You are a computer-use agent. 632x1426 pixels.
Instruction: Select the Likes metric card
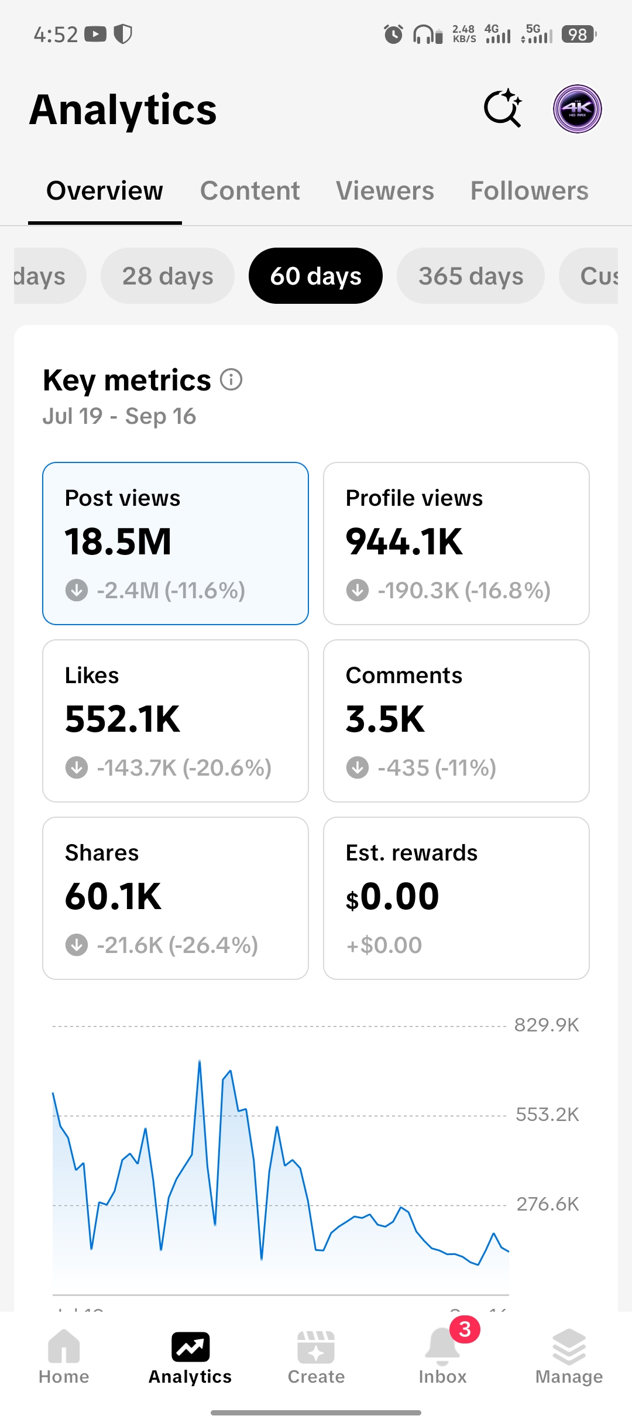(176, 721)
